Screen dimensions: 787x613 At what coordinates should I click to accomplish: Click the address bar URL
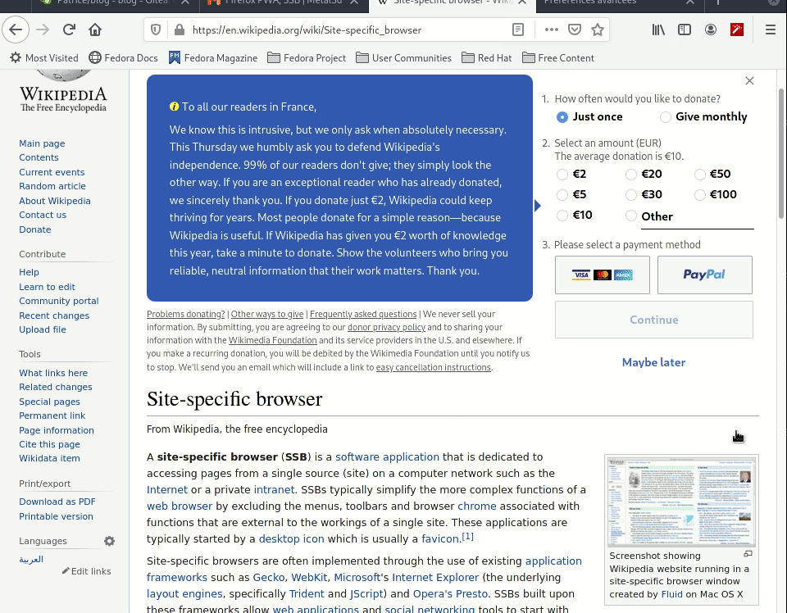[x=307, y=30]
